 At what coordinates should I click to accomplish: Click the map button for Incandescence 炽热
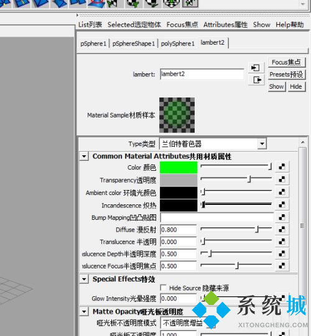[282, 204]
